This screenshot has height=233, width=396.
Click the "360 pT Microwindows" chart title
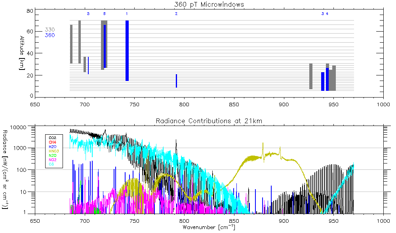[209, 4]
